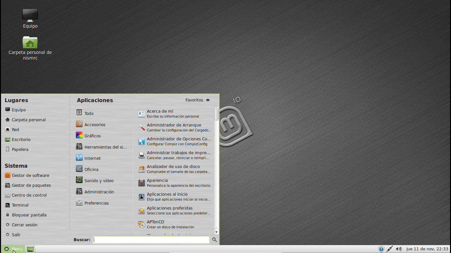Viewport: 451px width, 253px height.
Task: Open the Administración category
Action: pos(99,192)
